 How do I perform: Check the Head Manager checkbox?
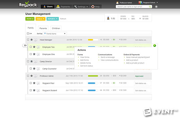point(28,39)
